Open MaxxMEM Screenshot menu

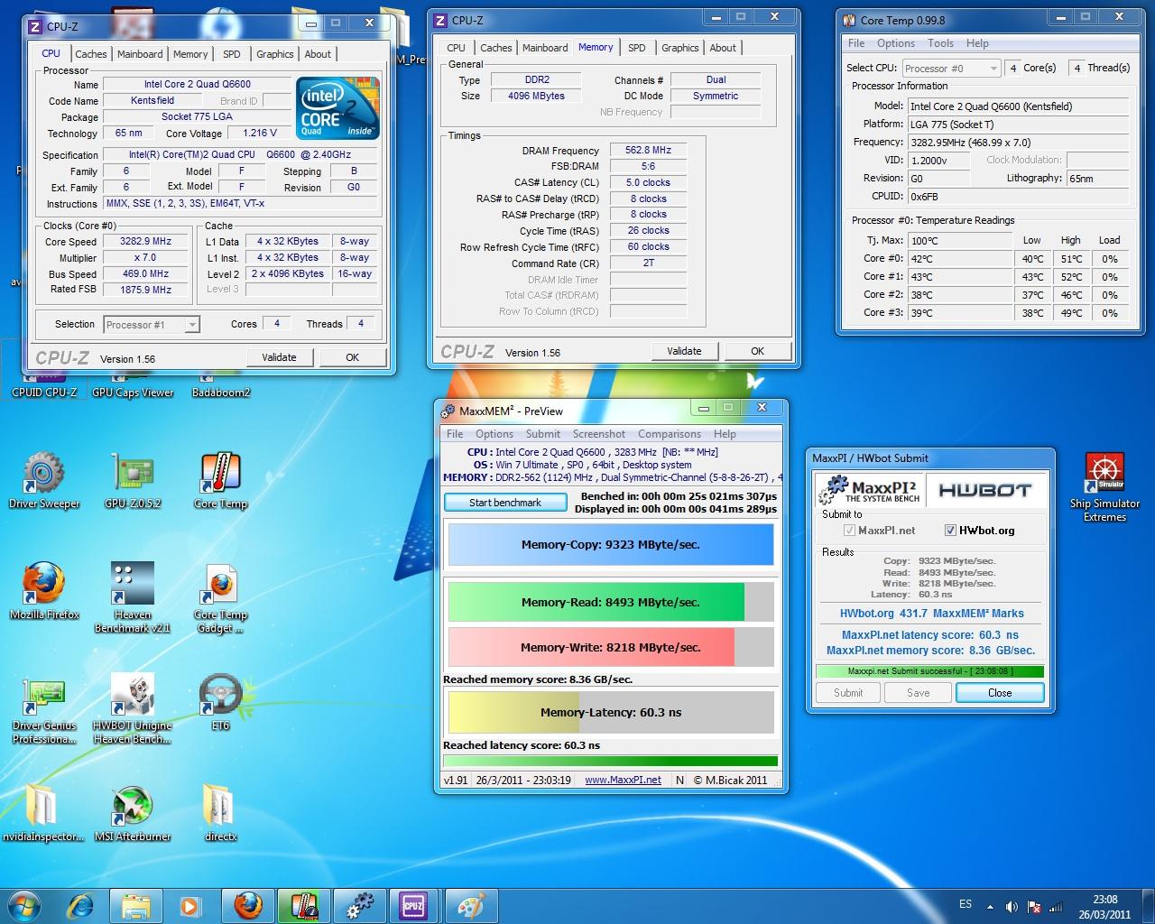[x=598, y=434]
